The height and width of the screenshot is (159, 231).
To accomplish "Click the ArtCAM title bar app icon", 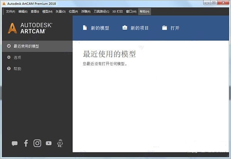I will click(4, 4).
